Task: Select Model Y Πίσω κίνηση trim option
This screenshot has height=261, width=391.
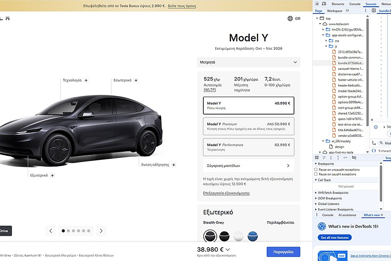Action: coord(248,105)
